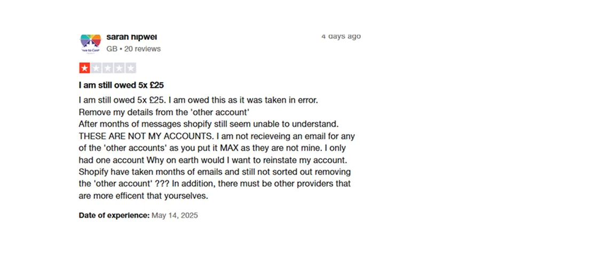Image resolution: width=609 pixels, height=265 pixels.
Task: Click the fifth grey rating star
Action: coord(130,68)
